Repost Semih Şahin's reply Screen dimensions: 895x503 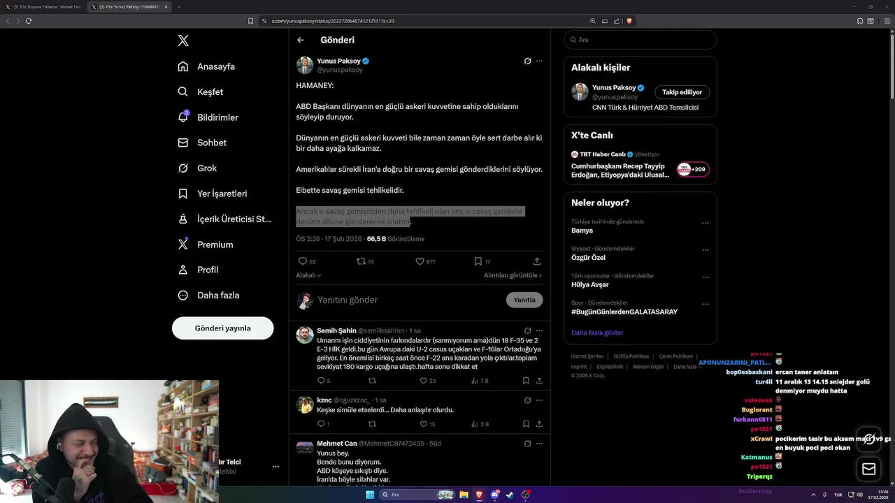[x=372, y=381]
